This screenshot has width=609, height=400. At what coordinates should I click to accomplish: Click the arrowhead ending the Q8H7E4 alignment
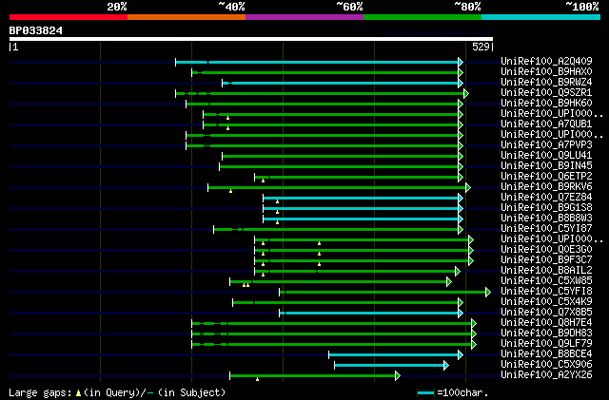(474, 324)
